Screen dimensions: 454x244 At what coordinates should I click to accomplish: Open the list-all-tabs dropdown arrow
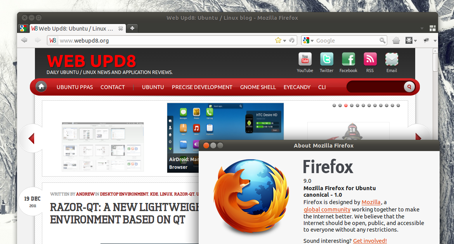pyautogui.click(x=422, y=28)
